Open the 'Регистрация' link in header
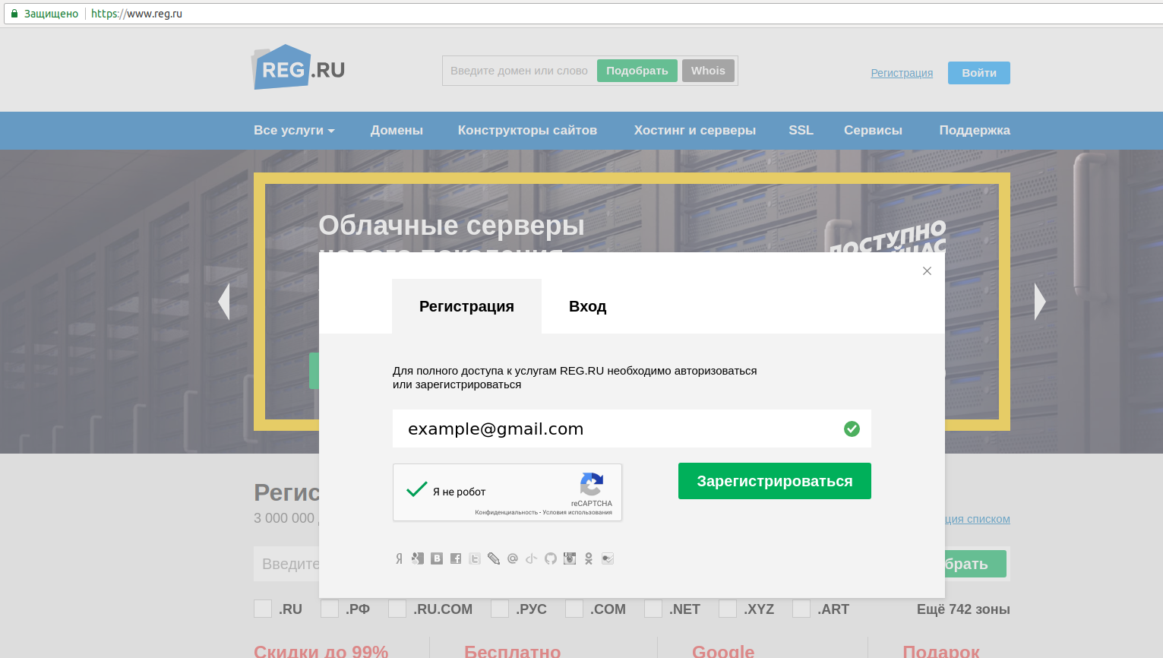1163x658 pixels. point(902,73)
